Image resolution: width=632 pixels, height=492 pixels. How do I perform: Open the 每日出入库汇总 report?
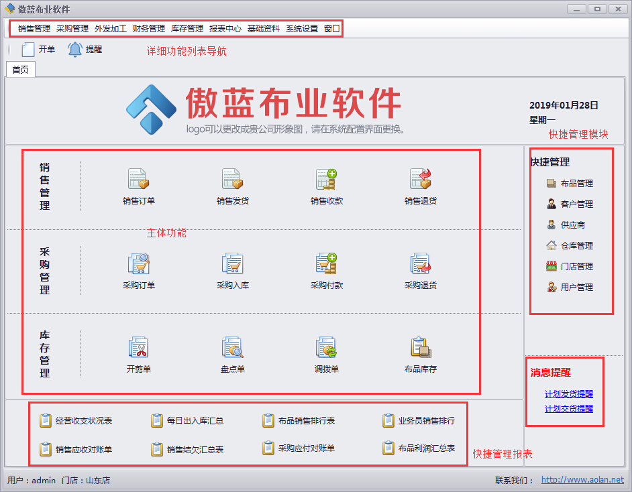187,421
